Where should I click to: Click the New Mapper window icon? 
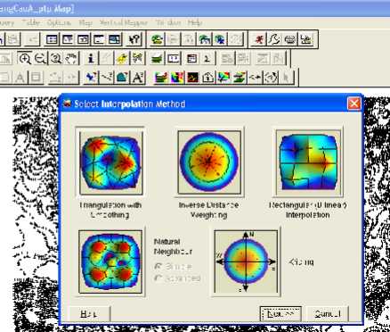[x=68, y=39]
